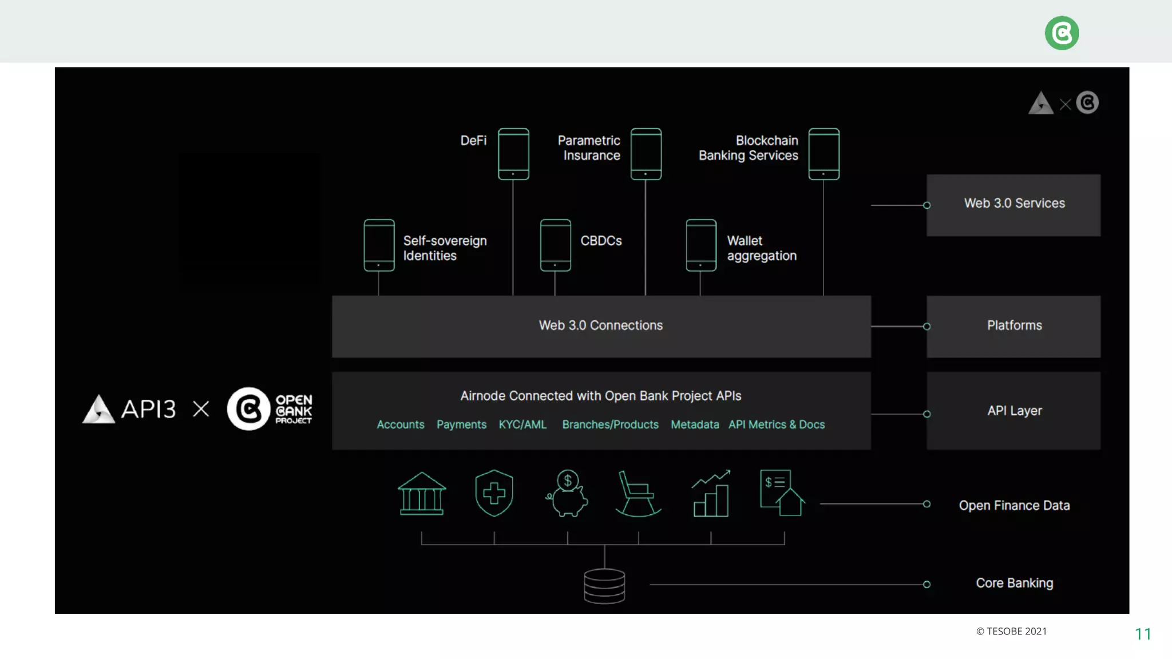
Task: Click the shield with cross insurance icon
Action: click(494, 493)
